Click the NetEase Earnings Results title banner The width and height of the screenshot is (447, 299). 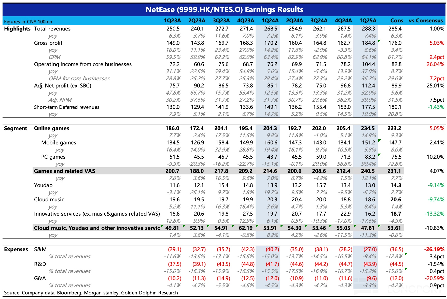tap(224, 10)
